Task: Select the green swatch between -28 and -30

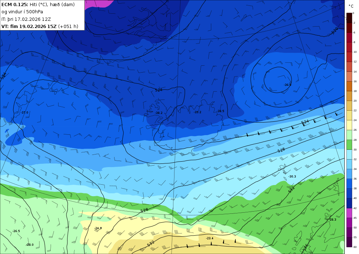Action: click(x=349, y=145)
